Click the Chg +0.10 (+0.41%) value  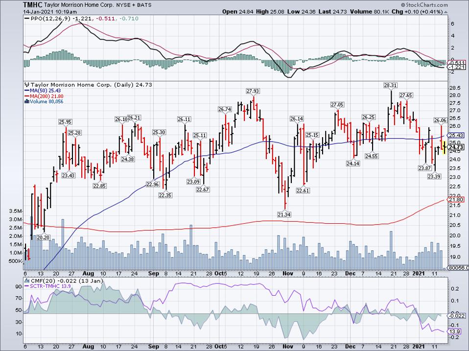[417, 12]
